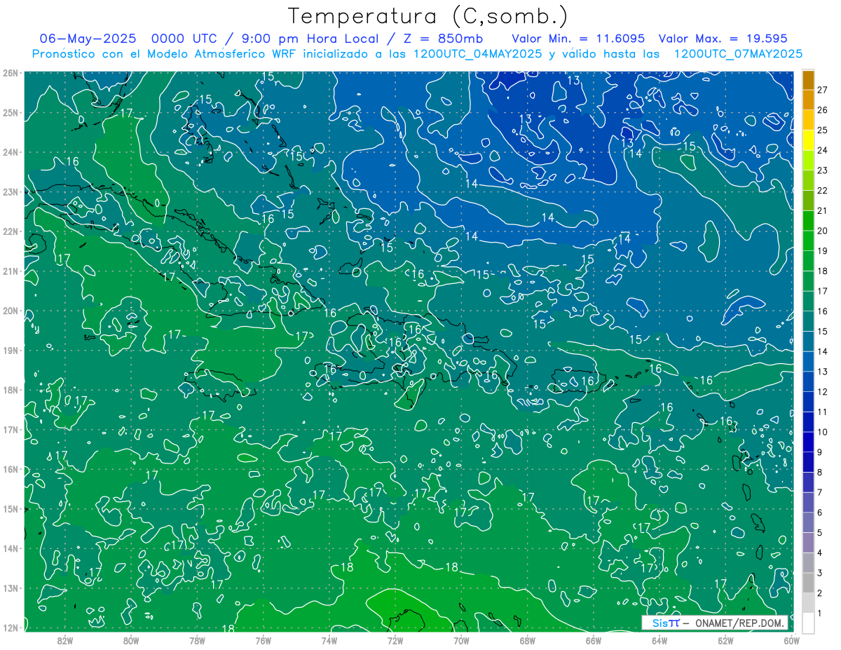The image size is (841, 650).
Task: Click the '76W' longitude axis label
Action: (263, 640)
